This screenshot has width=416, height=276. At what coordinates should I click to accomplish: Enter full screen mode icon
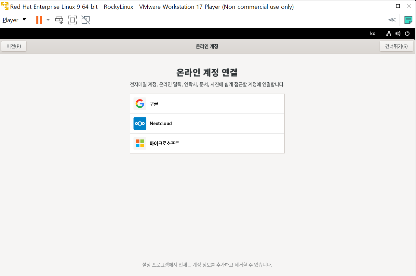(72, 20)
